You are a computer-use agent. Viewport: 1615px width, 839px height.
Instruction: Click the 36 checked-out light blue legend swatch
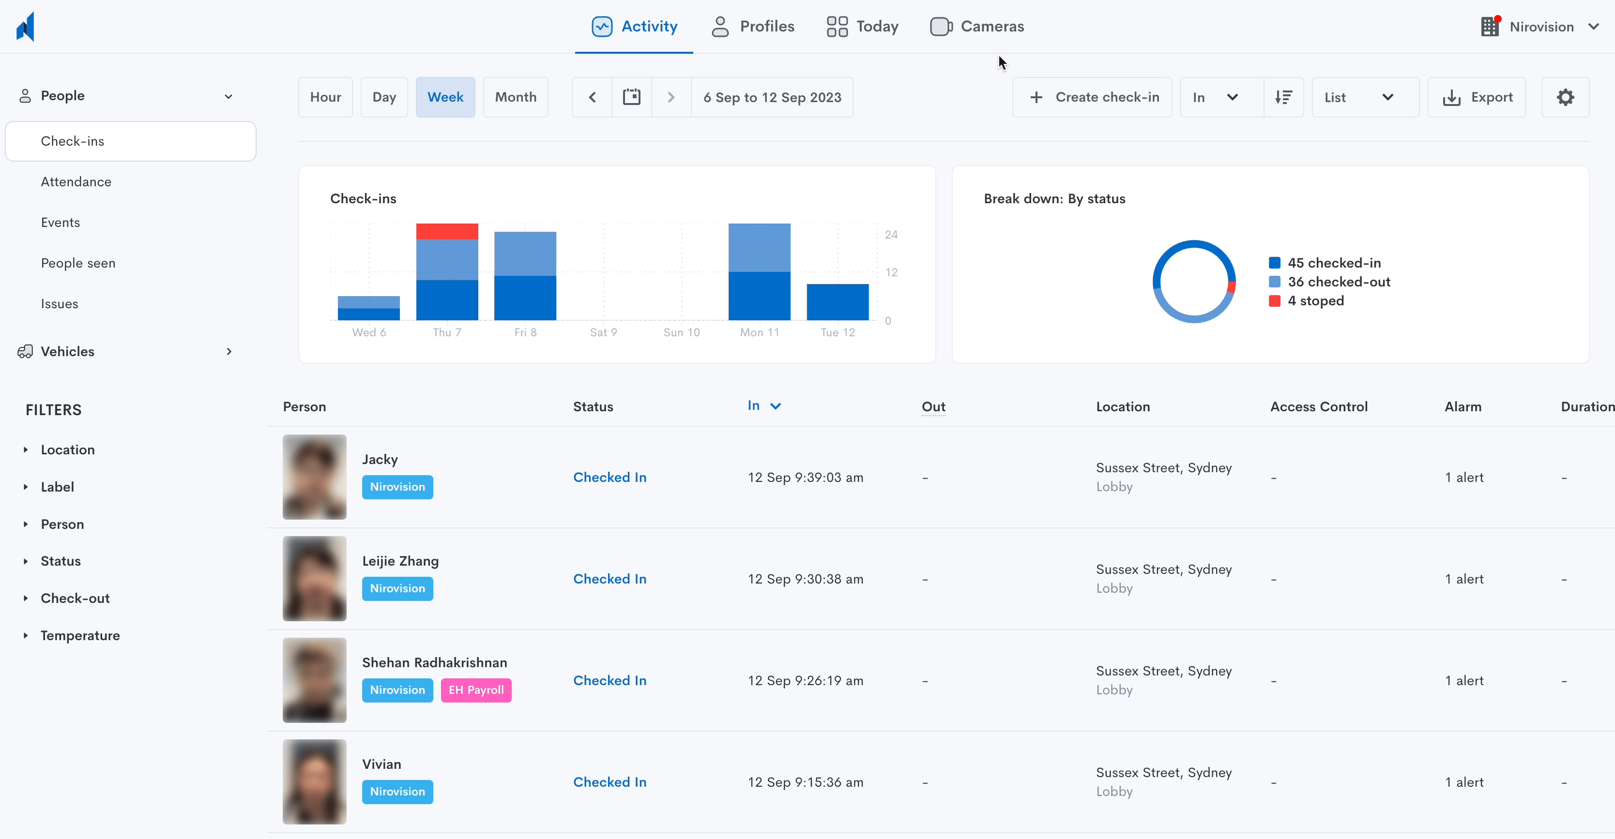click(x=1274, y=282)
